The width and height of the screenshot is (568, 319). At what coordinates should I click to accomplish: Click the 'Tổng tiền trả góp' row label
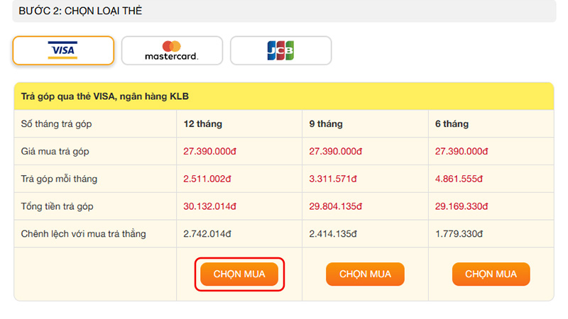[58, 206]
